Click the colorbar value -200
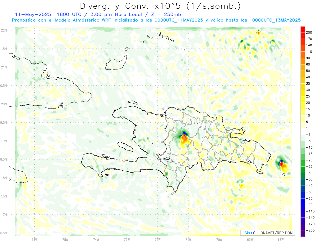The height and width of the screenshot is (243, 315). tap(310, 230)
